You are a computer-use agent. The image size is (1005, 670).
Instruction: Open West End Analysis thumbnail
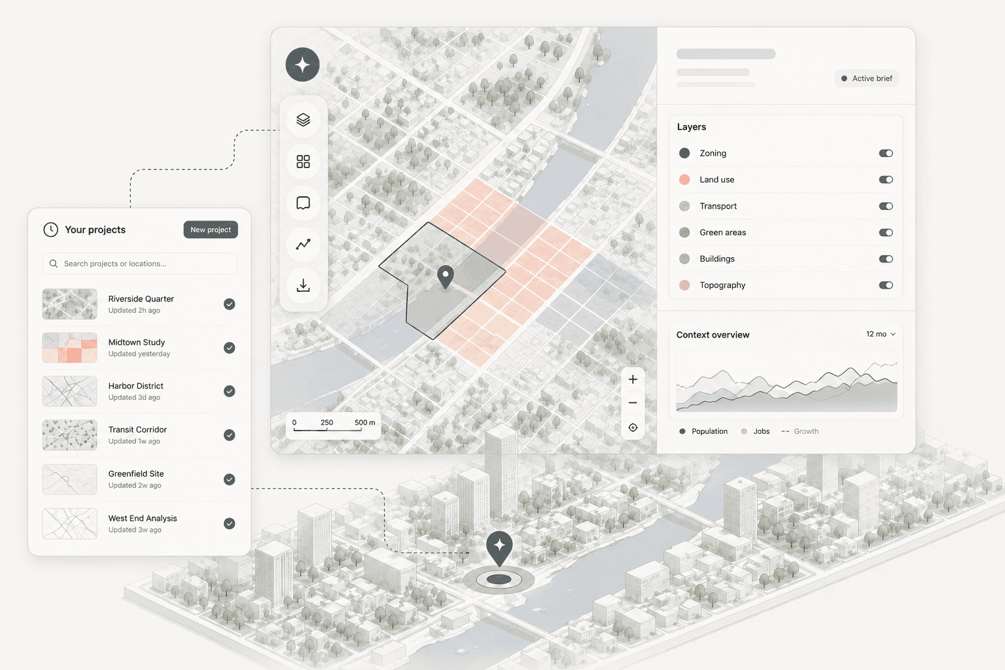coord(70,523)
